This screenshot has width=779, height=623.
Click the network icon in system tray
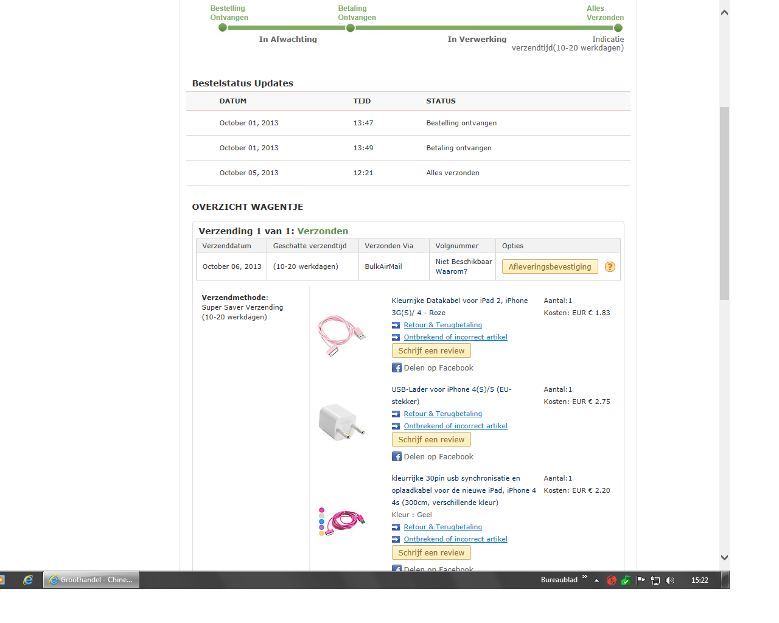click(x=655, y=580)
